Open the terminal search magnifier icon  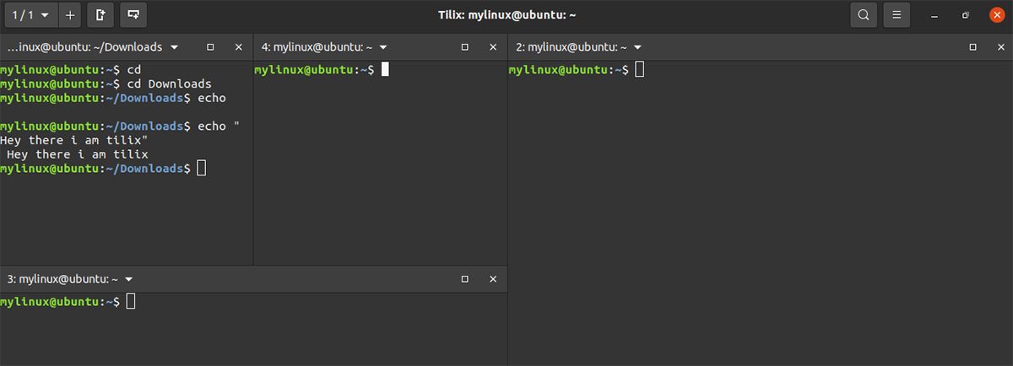(863, 14)
